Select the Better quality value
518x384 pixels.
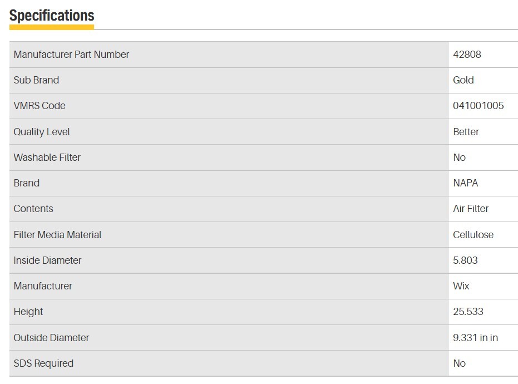[x=466, y=132]
